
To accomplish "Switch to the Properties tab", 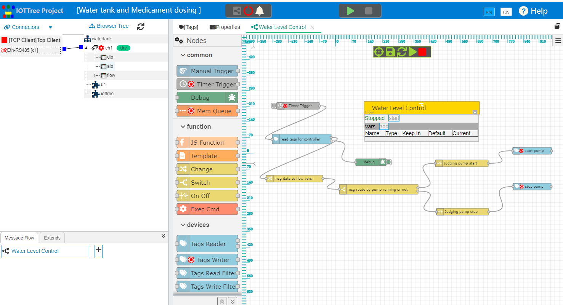I will tap(225, 27).
